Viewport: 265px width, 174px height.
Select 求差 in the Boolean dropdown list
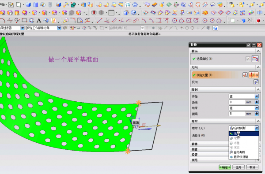(x=244, y=143)
